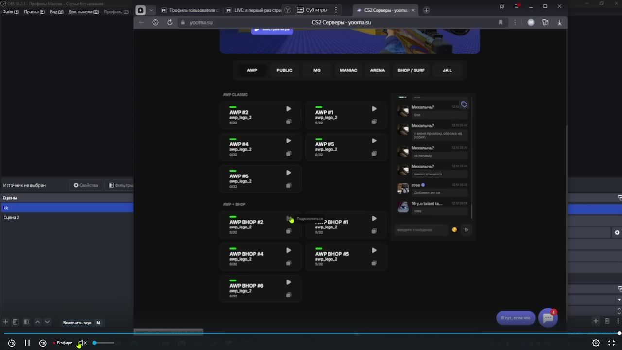Copy the AWP BHOP #5 server address

coord(374,263)
